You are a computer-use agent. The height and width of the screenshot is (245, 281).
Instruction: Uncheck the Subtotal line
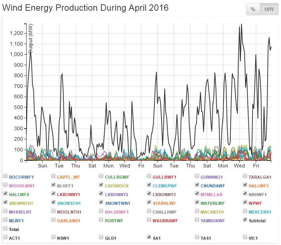245,219
